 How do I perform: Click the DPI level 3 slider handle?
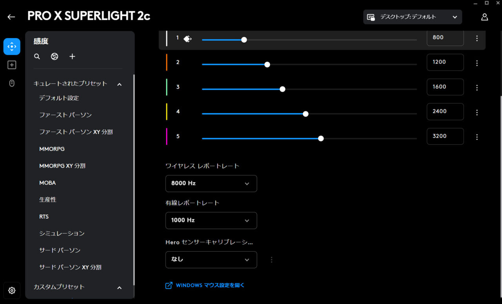pos(282,89)
